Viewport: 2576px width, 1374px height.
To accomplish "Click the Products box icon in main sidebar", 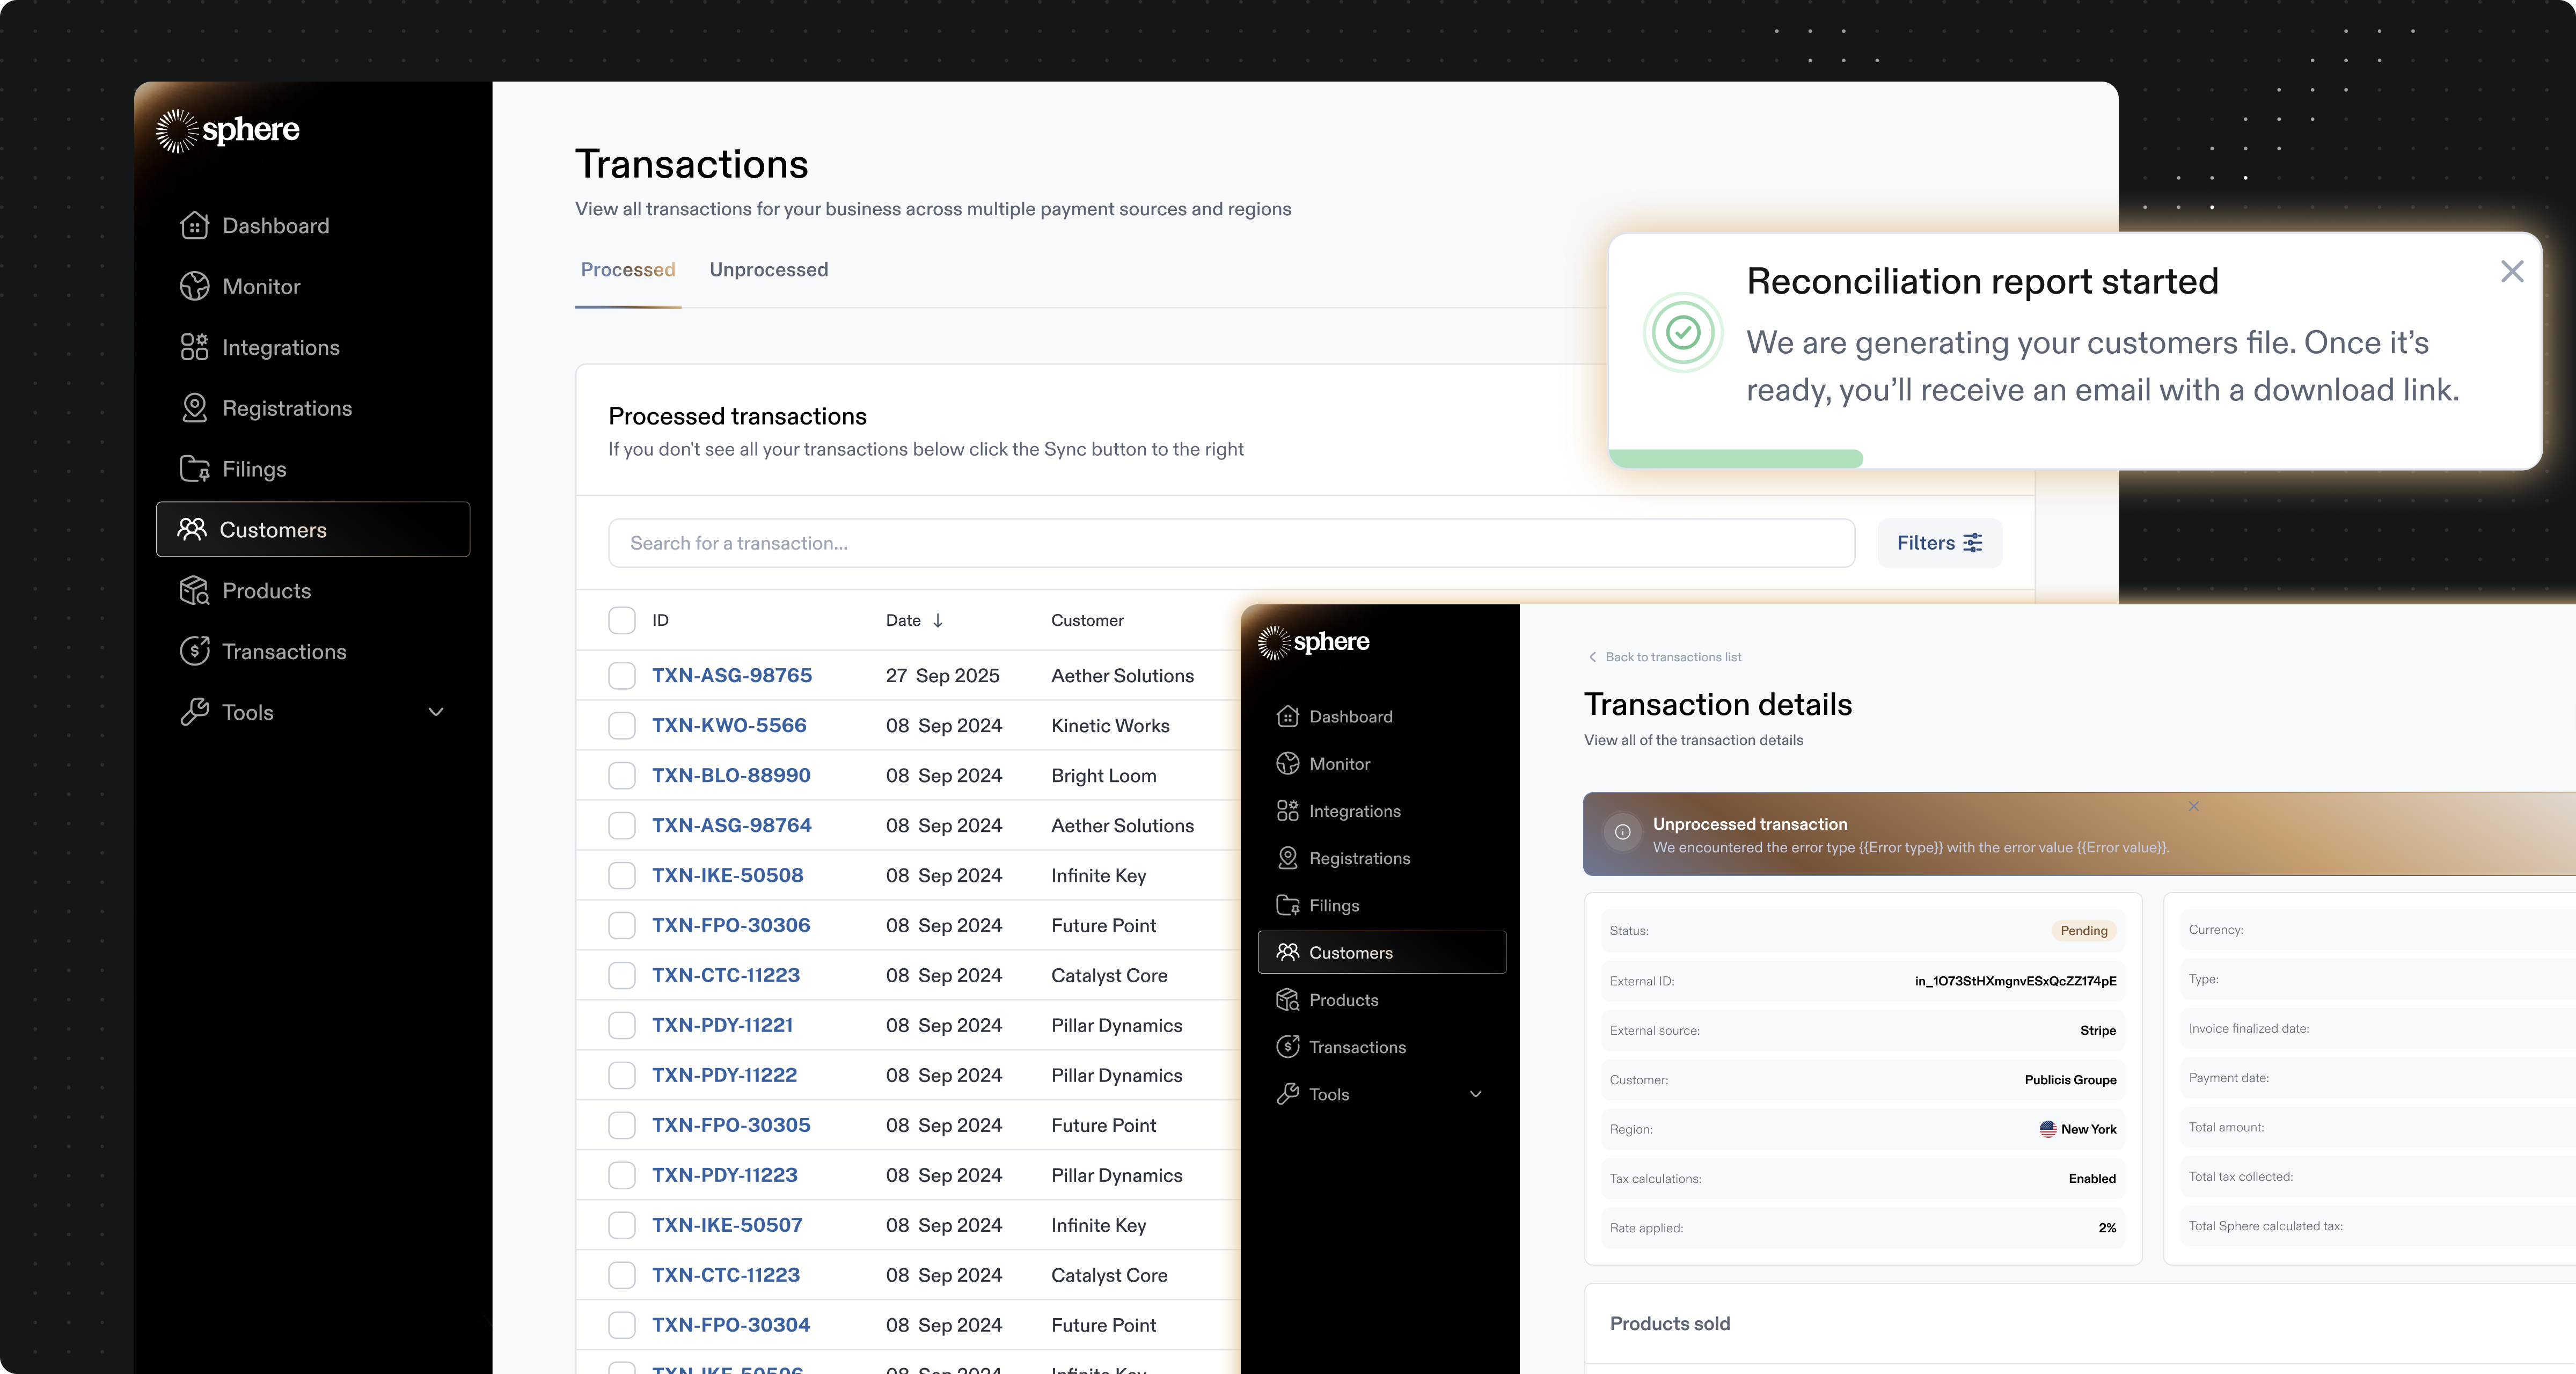I will [x=194, y=591].
